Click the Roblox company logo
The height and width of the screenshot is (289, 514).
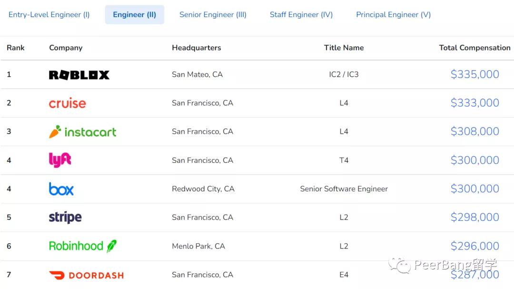79,75
